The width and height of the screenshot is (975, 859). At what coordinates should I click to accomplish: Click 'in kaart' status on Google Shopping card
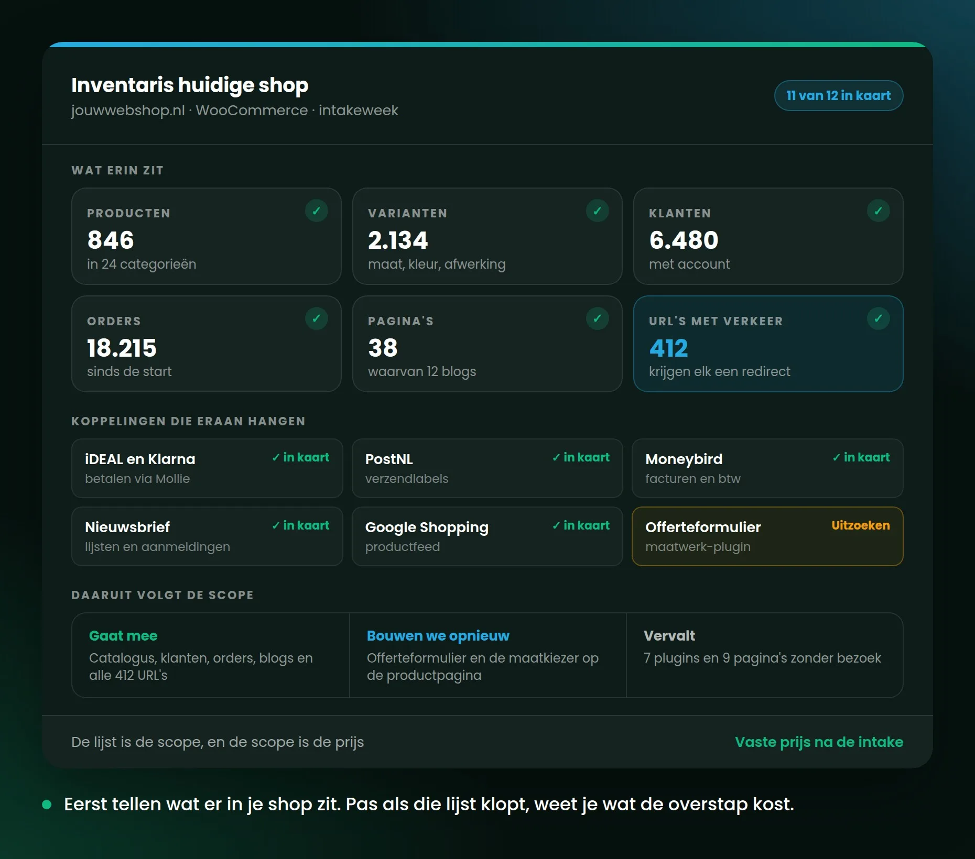(581, 525)
